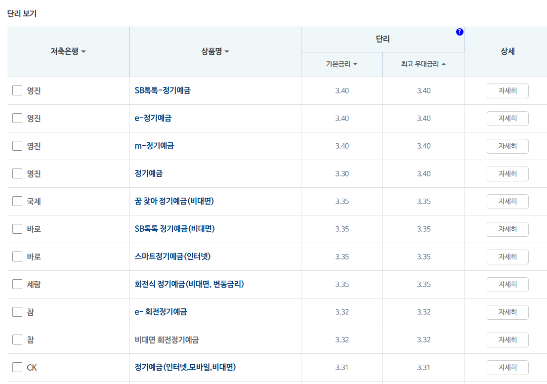Click the 3.30 base rate value
This screenshot has width=547, height=384.
[342, 173]
